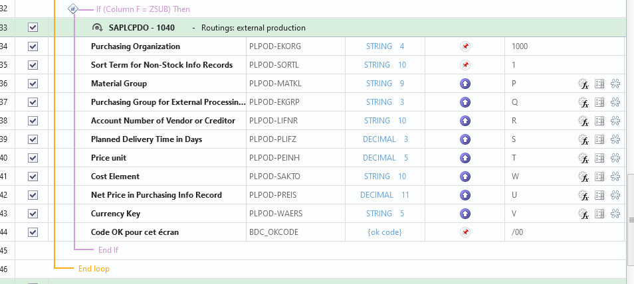Screen dimensions: 634x284
Task: Click the vertical scrollbar thumb
Action: point(630,199)
